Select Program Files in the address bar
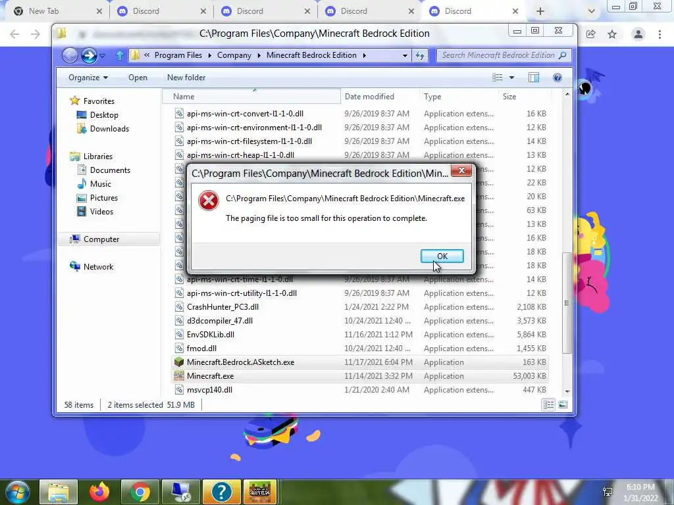The image size is (674, 505). (x=178, y=55)
